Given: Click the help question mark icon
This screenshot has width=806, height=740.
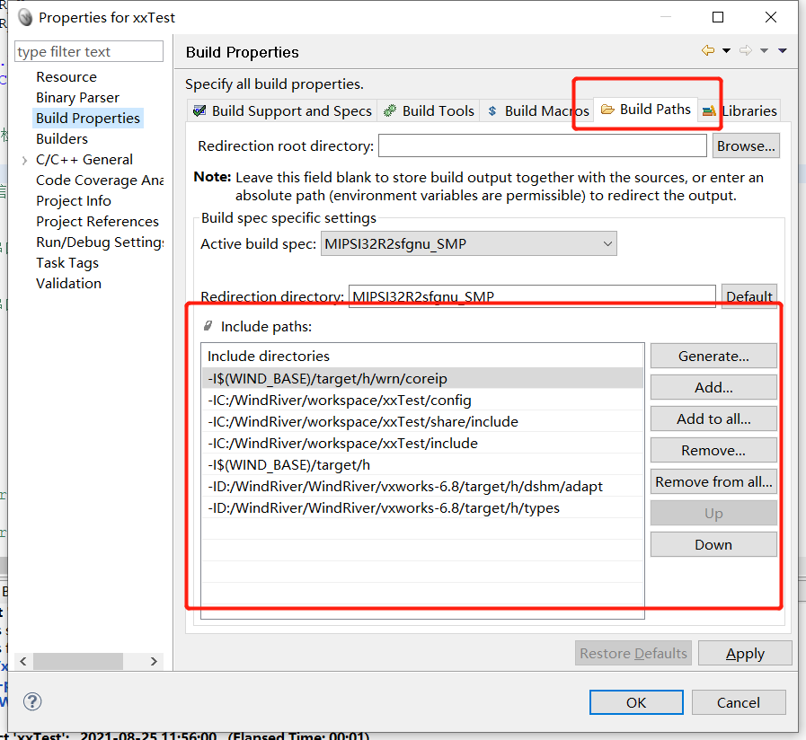Looking at the screenshot, I should [32, 701].
